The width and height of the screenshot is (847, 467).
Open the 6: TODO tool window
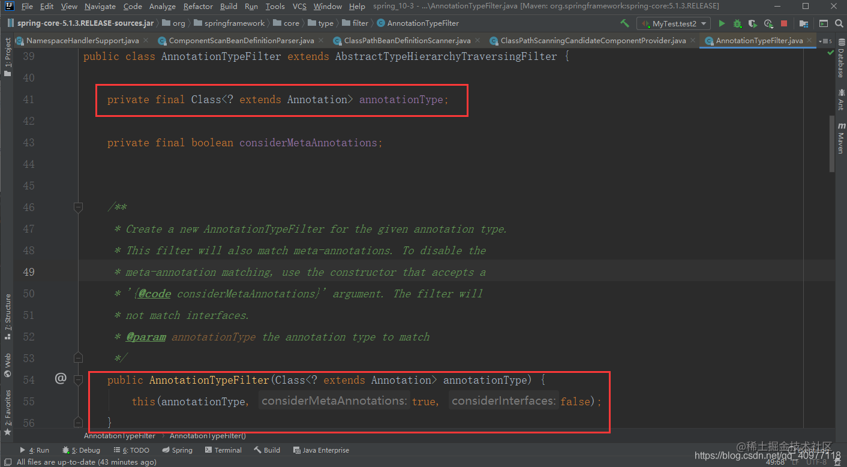point(131,450)
